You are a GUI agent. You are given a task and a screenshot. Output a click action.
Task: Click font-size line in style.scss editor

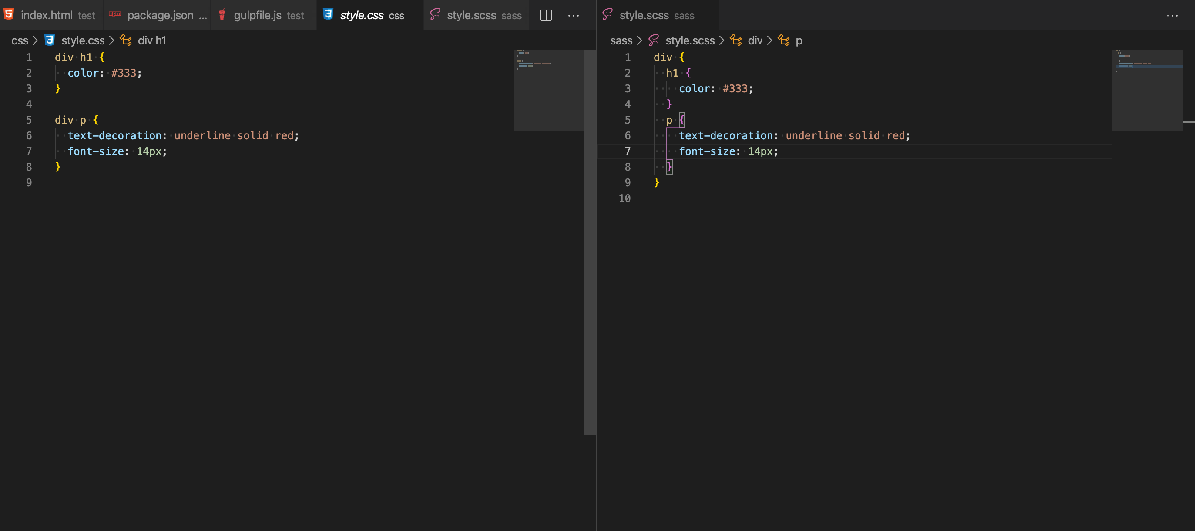[728, 151]
